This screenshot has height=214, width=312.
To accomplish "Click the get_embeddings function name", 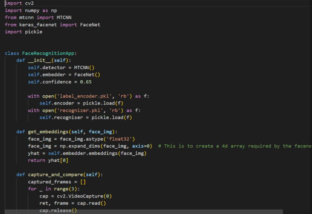I will tap(48, 132).
